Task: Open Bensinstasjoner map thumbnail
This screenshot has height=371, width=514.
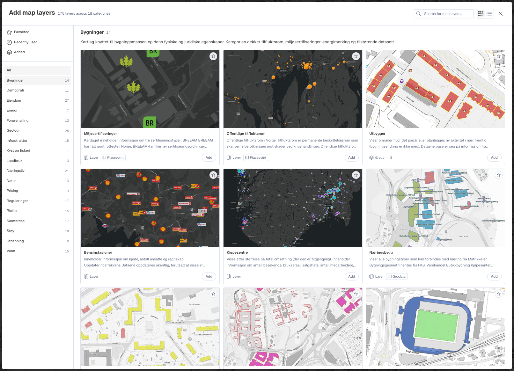Action: [150, 208]
